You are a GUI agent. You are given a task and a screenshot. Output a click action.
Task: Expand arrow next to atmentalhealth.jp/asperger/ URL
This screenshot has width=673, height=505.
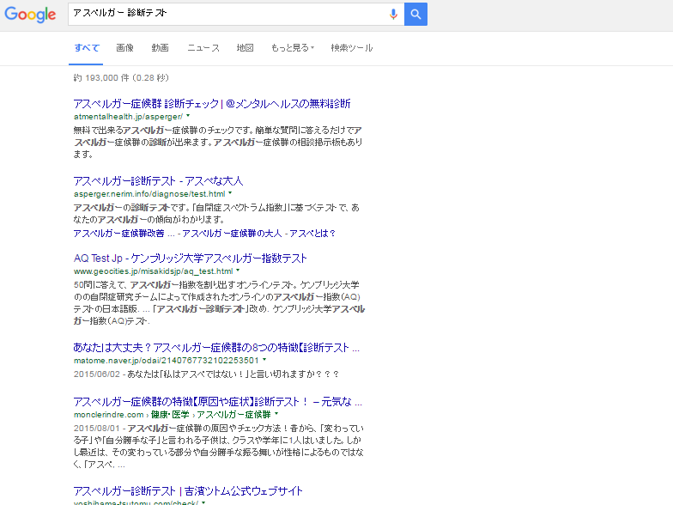188,116
